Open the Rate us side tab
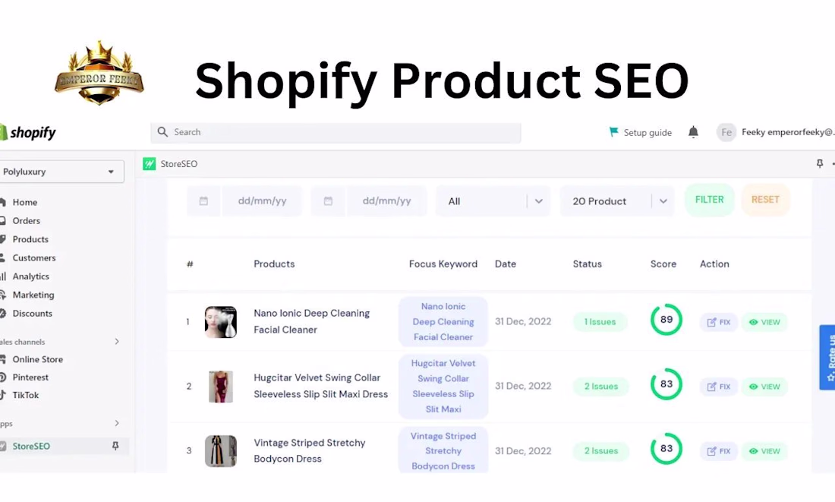 pos(827,358)
